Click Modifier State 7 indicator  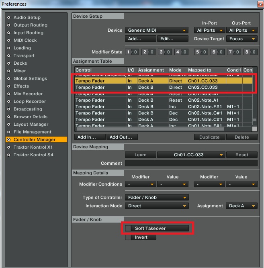coord(234,52)
